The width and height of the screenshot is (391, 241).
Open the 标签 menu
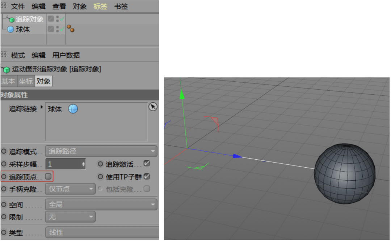point(101,6)
